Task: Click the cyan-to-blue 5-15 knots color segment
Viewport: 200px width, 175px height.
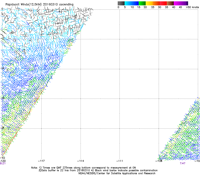Action: 132,3
